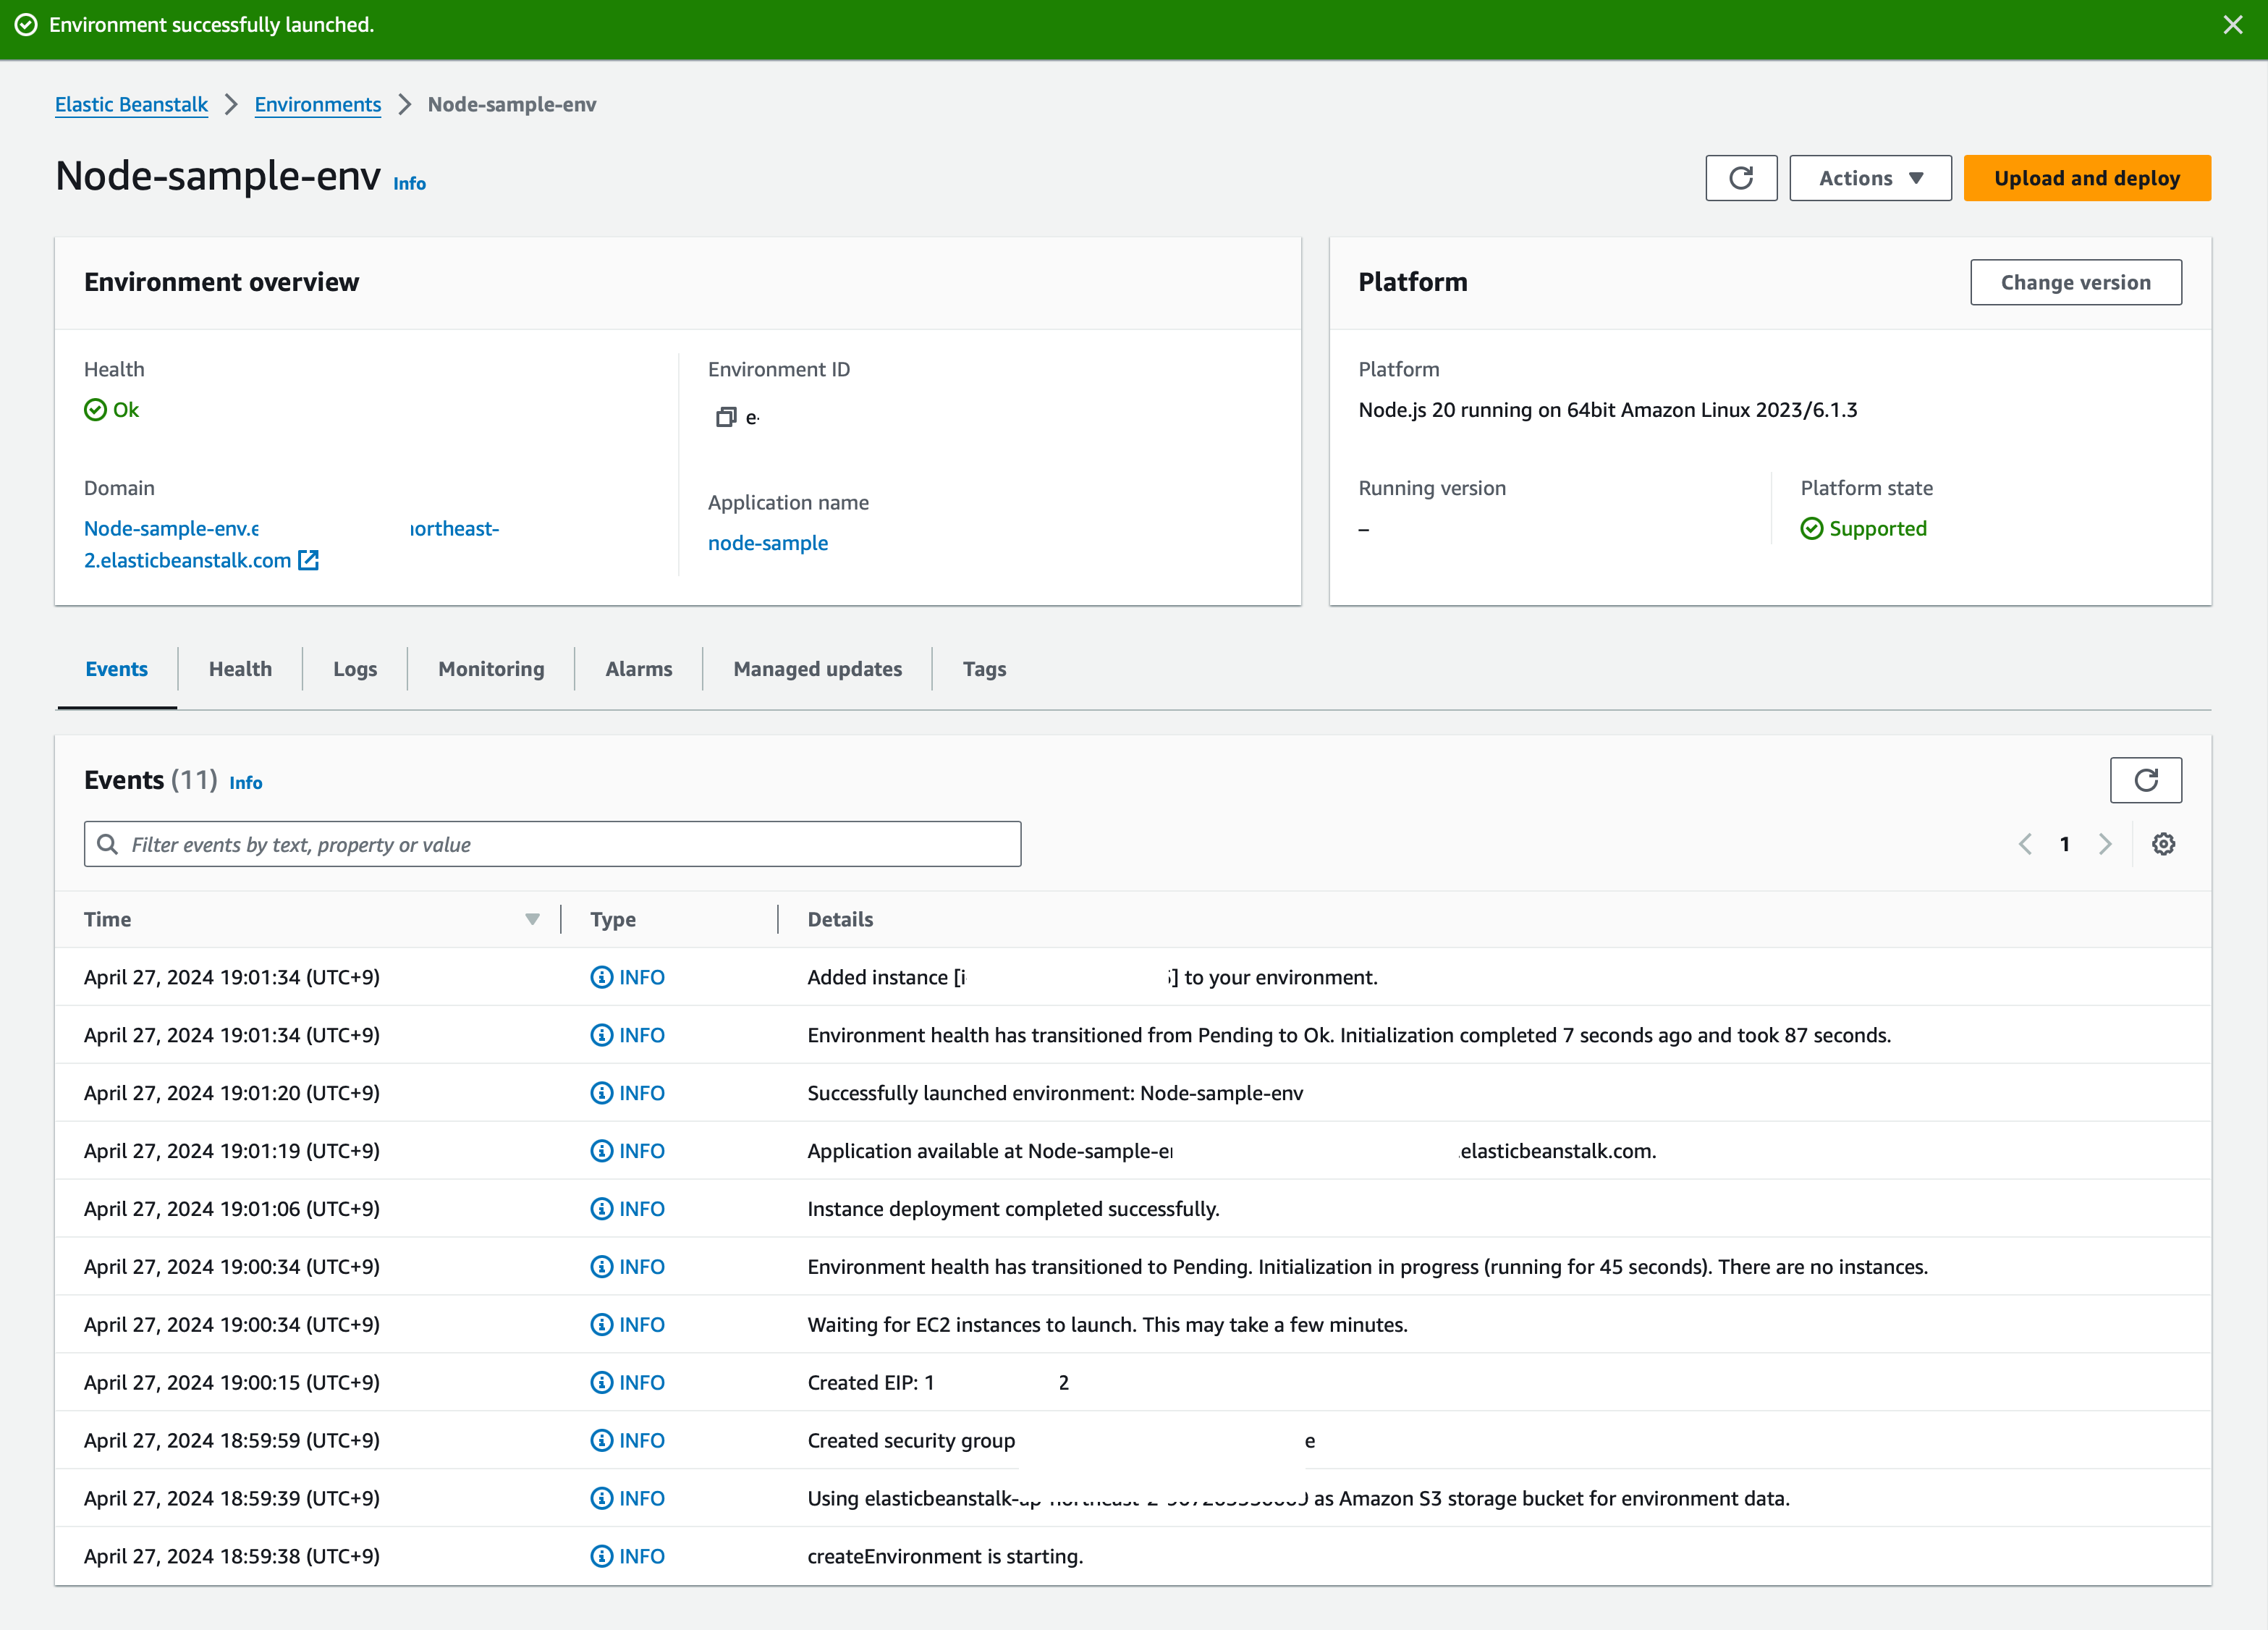Click INFO icon for Created security group event

602,1441
